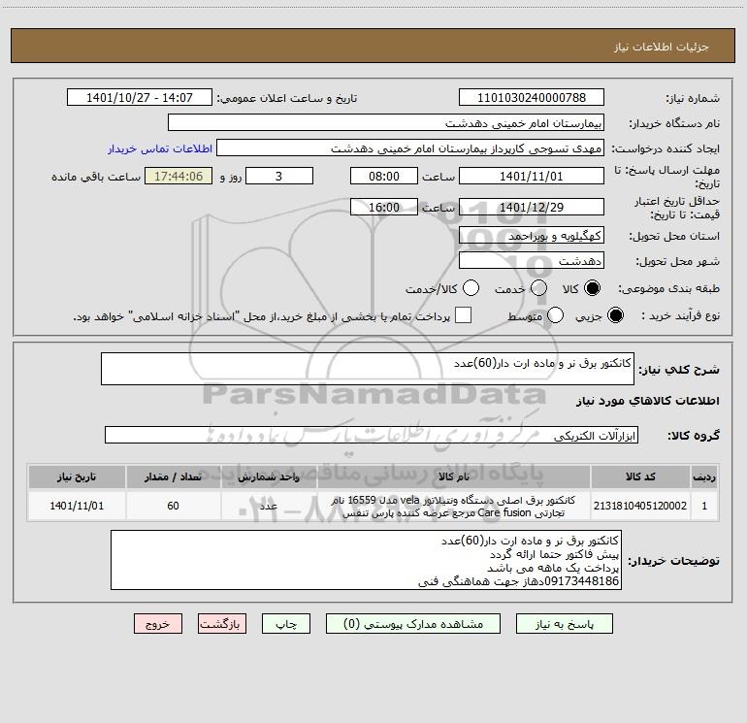Viewport: 747px width, 723px height.
Task: Click the table date cell 1401/11/01
Action: coord(77,506)
